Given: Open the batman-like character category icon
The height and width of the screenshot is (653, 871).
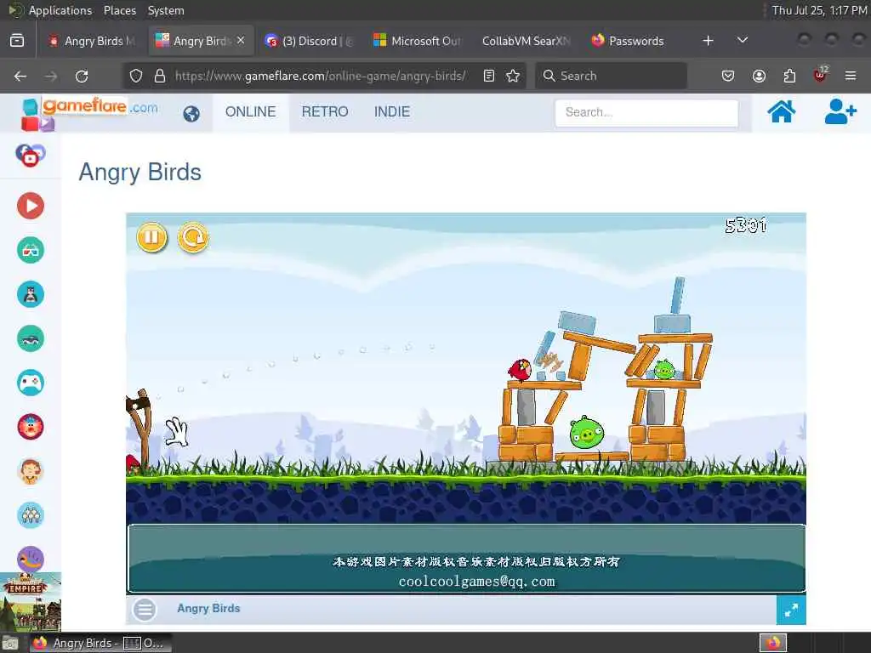Looking at the screenshot, I should [x=31, y=294].
